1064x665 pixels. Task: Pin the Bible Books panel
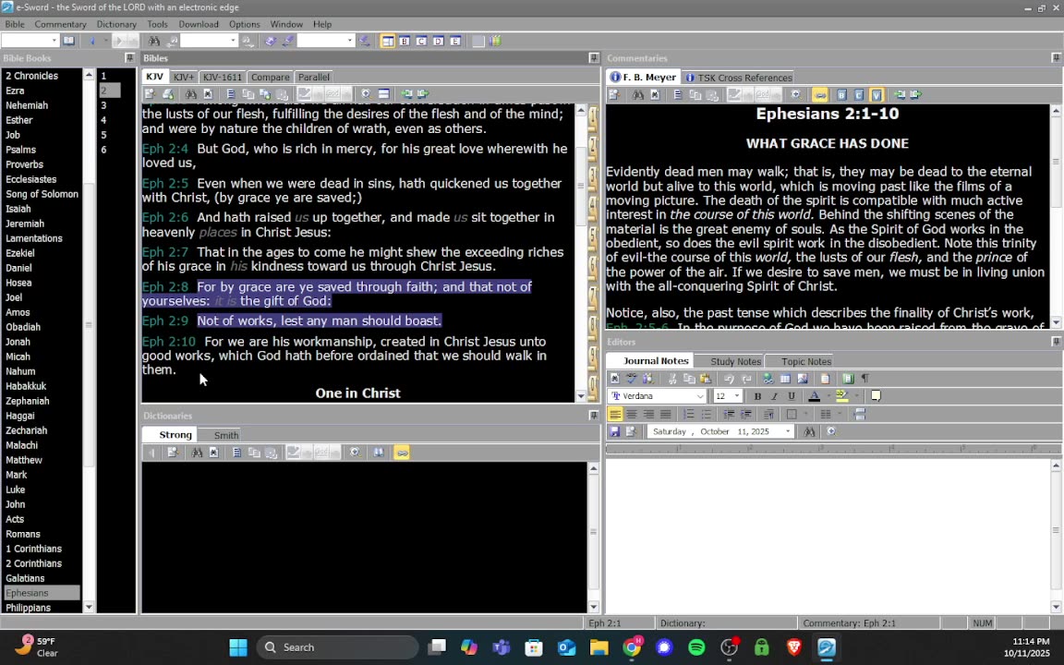[129, 58]
